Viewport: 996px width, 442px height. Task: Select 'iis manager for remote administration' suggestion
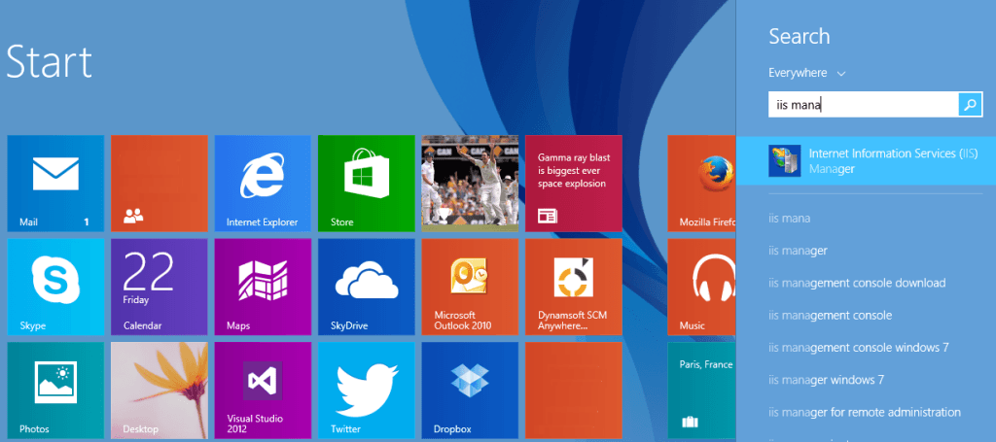tap(866, 412)
